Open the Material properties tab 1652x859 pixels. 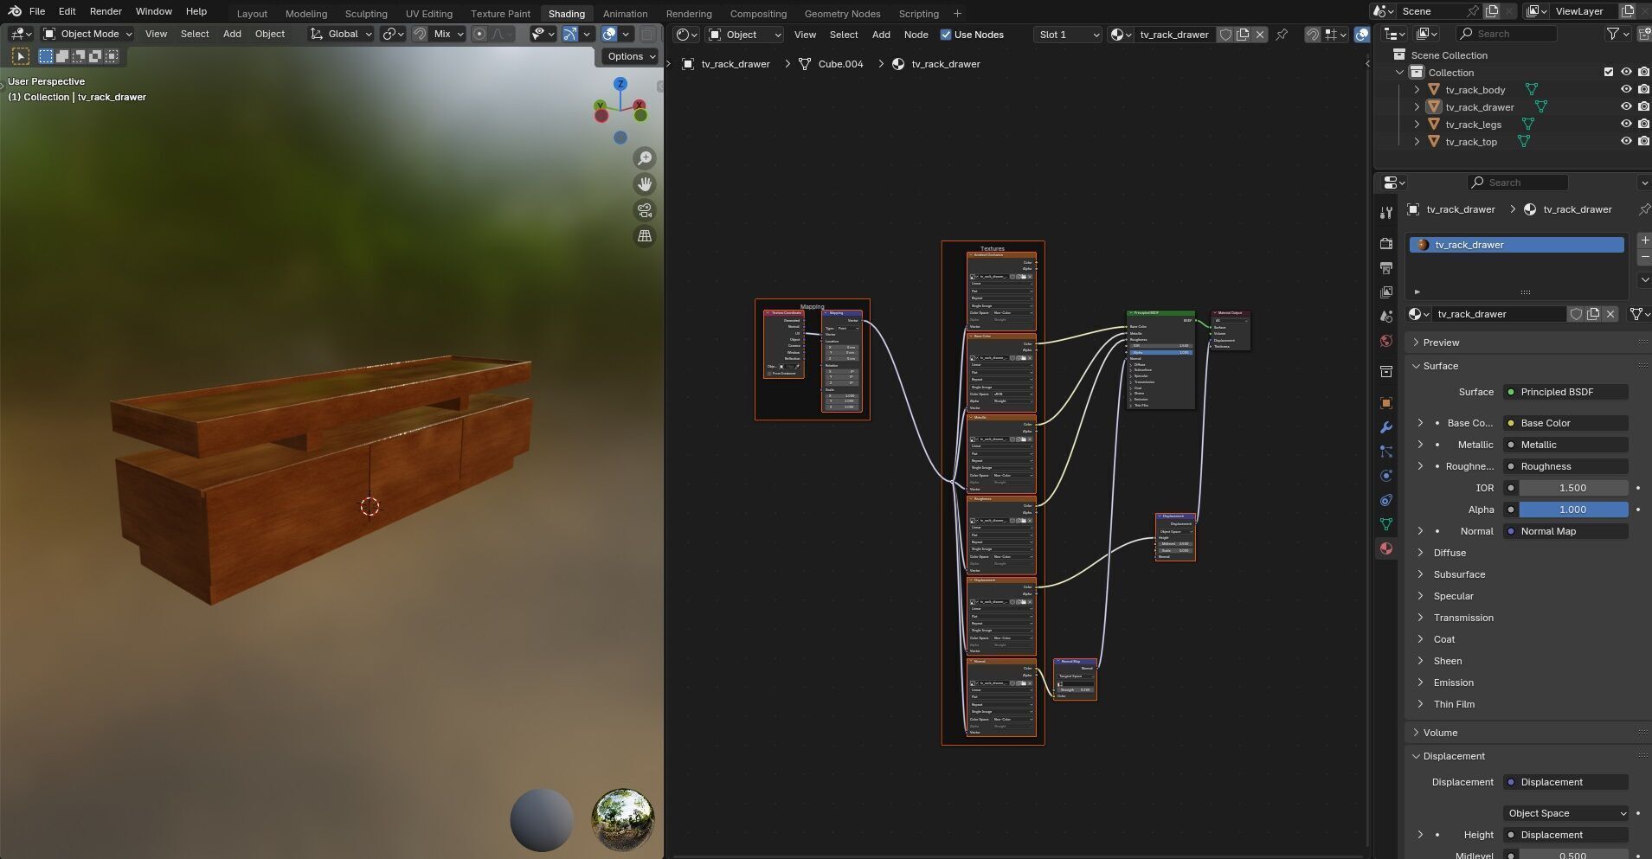tap(1386, 548)
